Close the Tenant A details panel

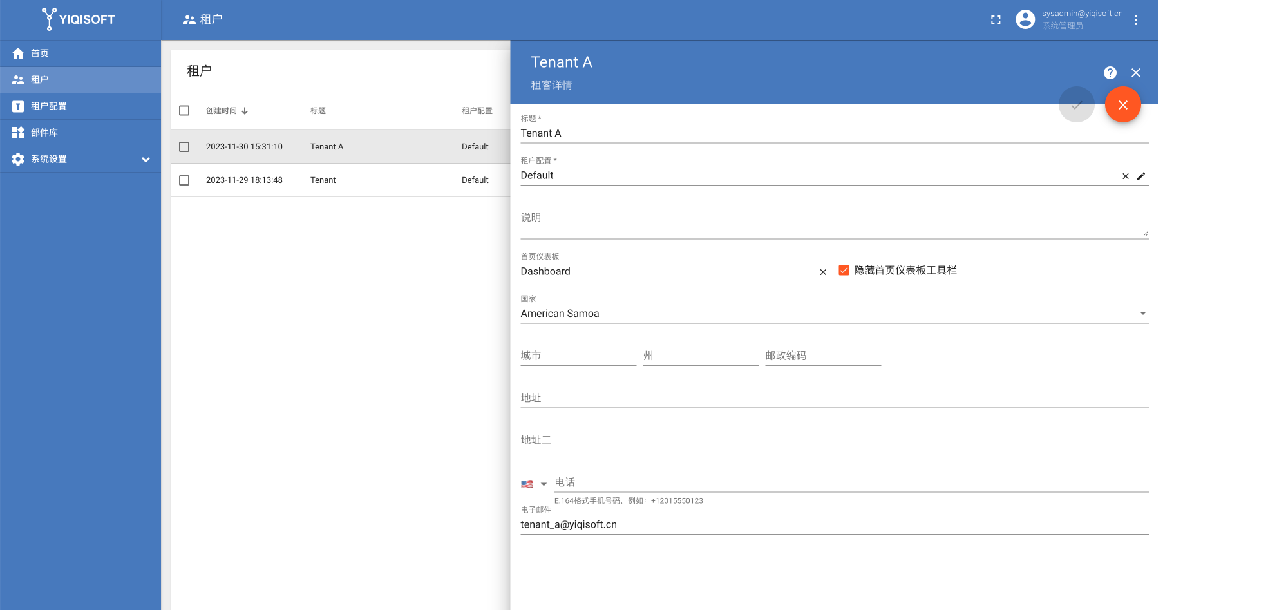(x=1136, y=73)
